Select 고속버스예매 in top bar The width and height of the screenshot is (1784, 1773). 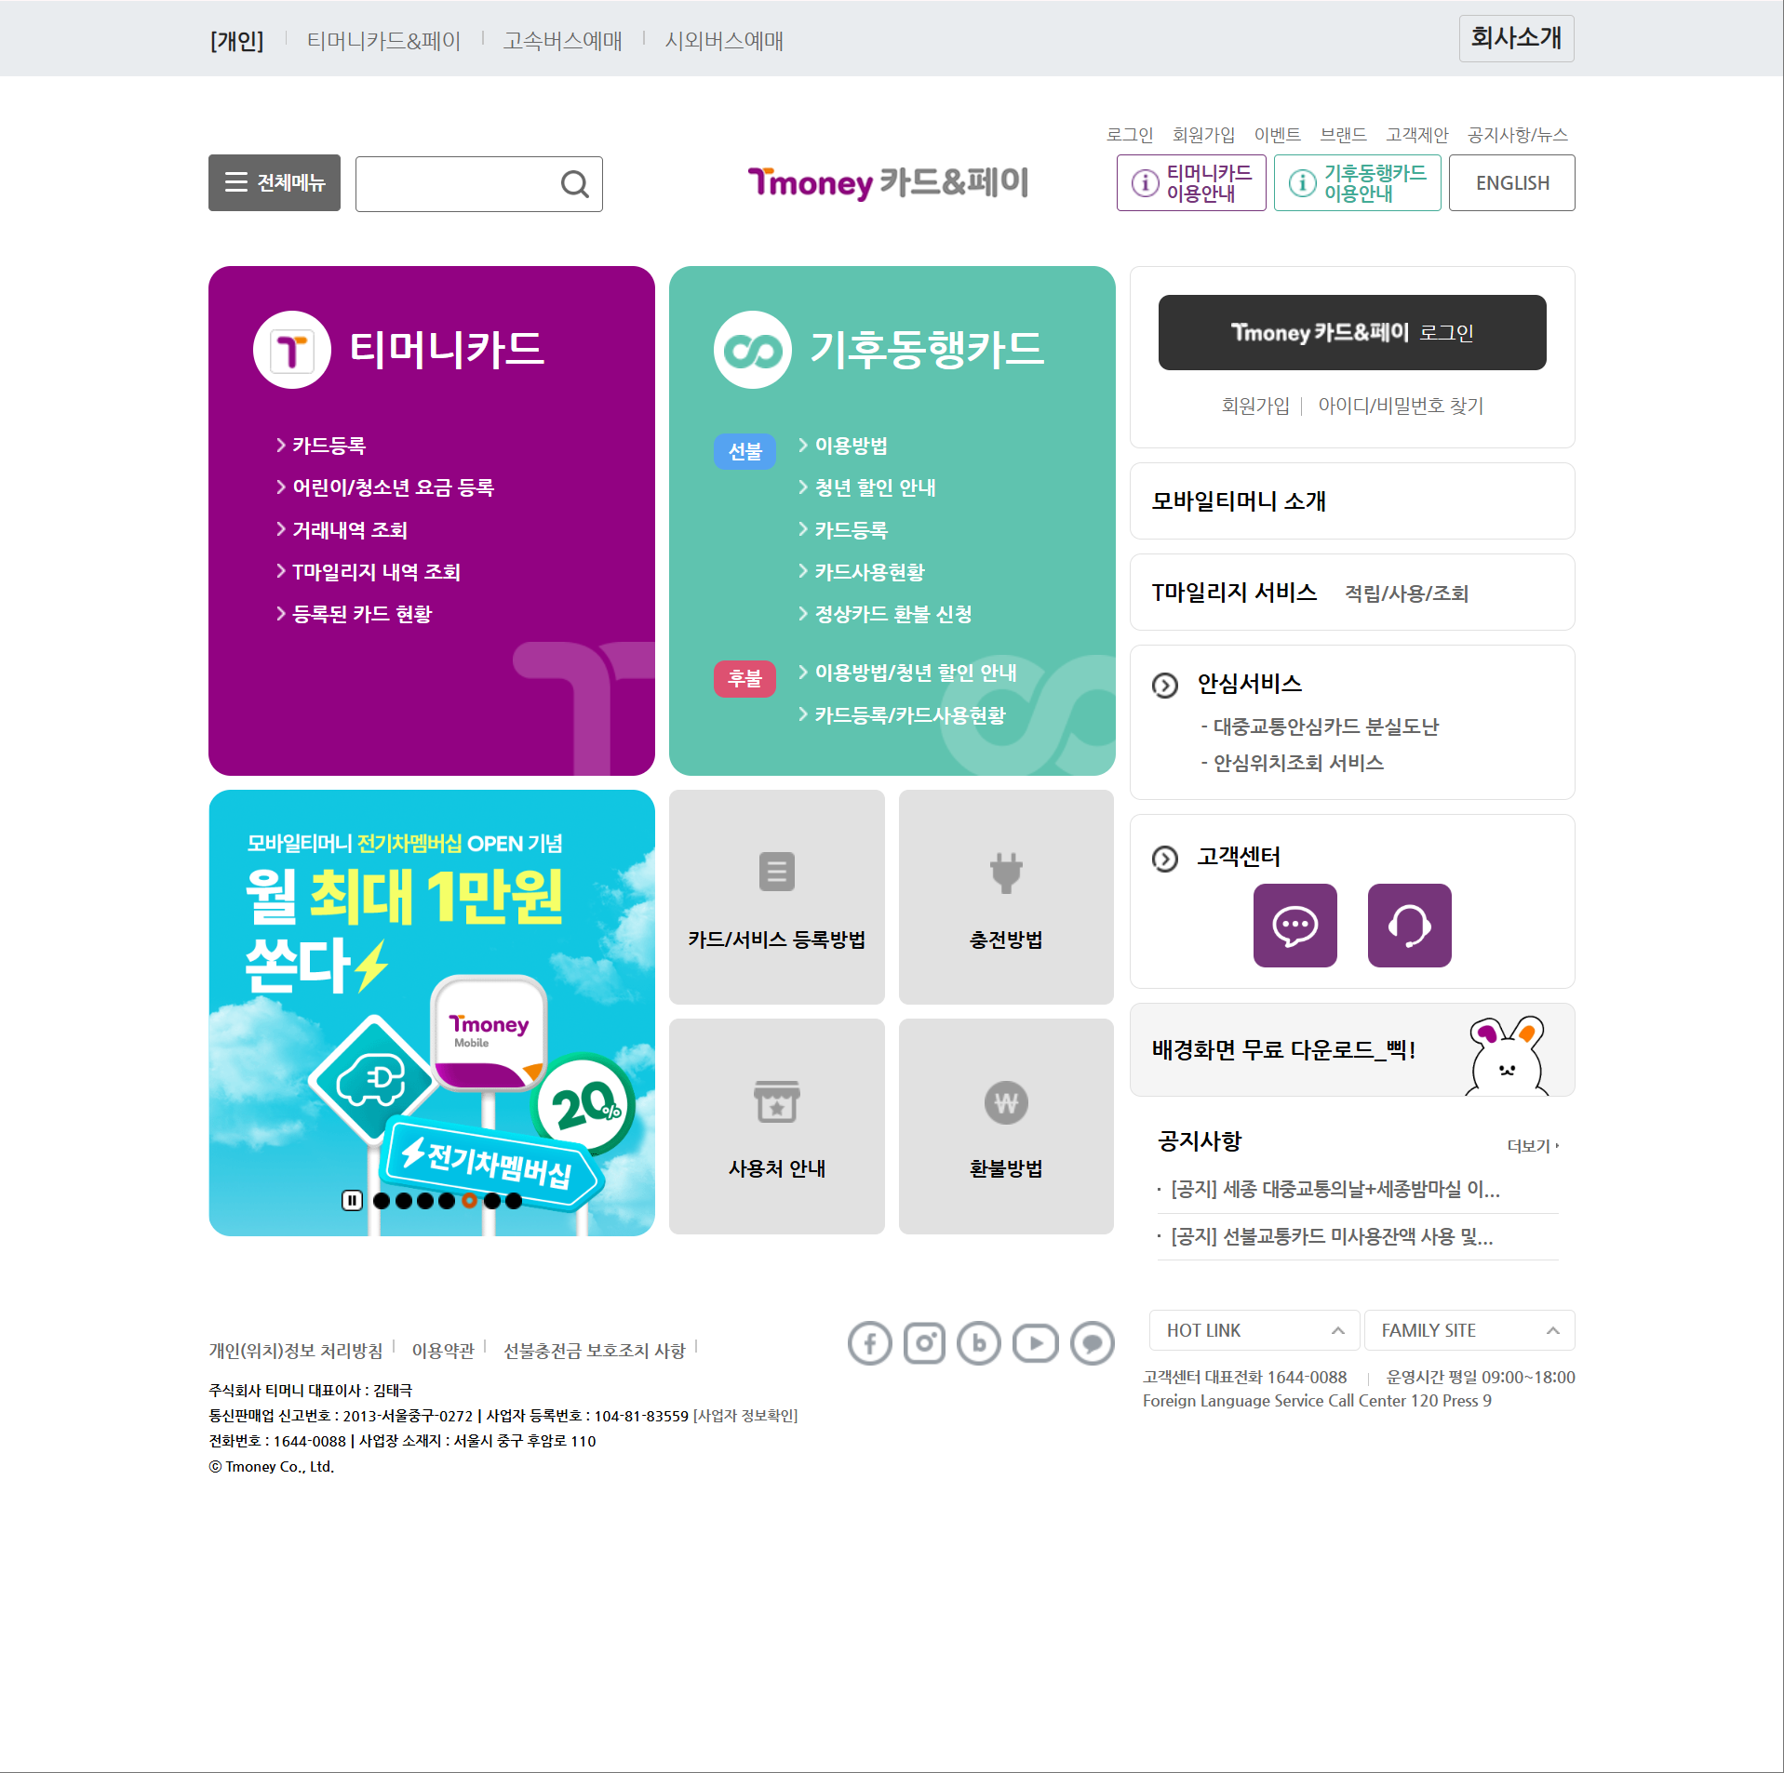(x=563, y=41)
